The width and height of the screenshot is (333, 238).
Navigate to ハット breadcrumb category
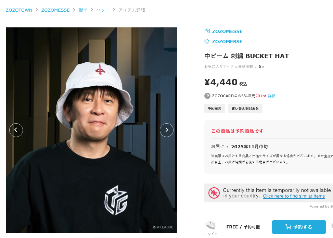(103, 10)
